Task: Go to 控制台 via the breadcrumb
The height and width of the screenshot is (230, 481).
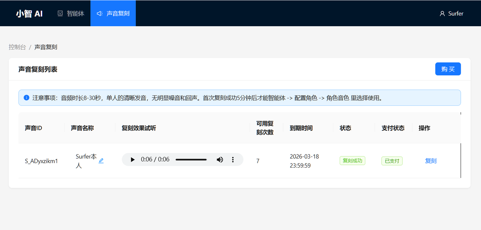Action: click(x=17, y=47)
